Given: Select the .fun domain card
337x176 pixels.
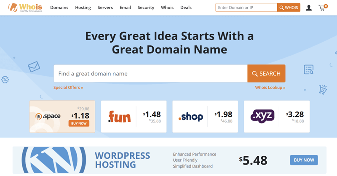Looking at the screenshot, I should coord(134,117).
